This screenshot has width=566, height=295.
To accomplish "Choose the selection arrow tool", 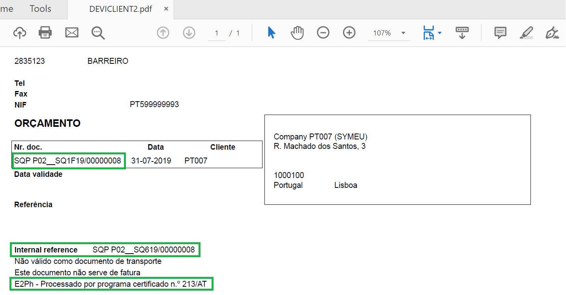I will (x=271, y=33).
